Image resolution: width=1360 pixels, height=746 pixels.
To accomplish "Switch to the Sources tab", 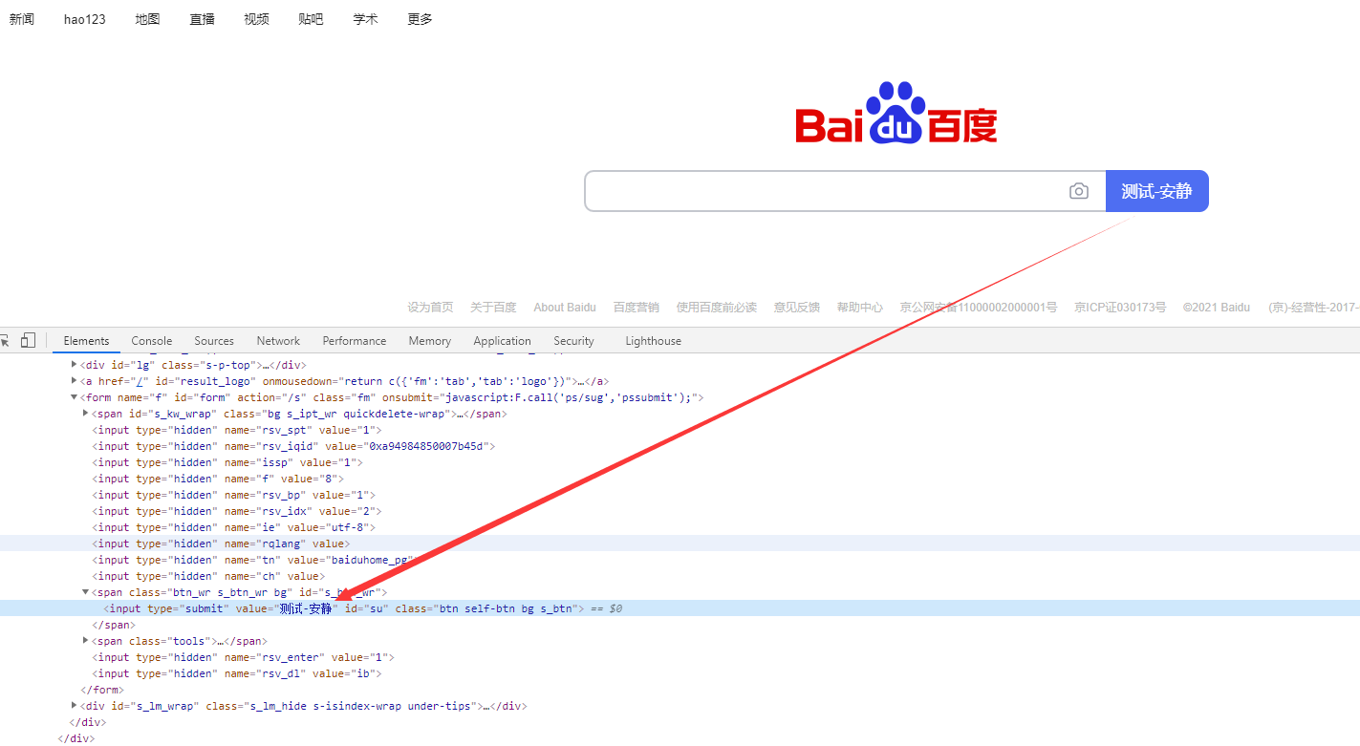I will pos(214,341).
